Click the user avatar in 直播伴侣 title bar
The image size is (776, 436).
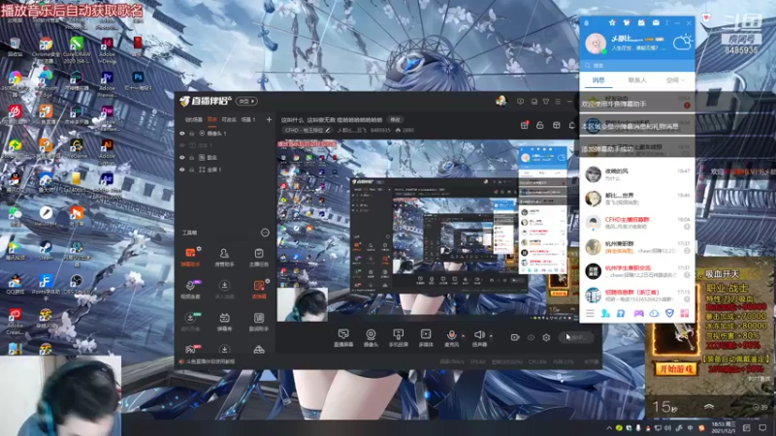(x=501, y=102)
